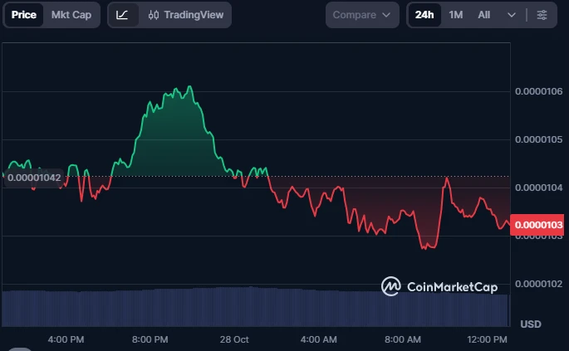Expand more time ranges chevron
The width and height of the screenshot is (569, 351).
coord(511,15)
